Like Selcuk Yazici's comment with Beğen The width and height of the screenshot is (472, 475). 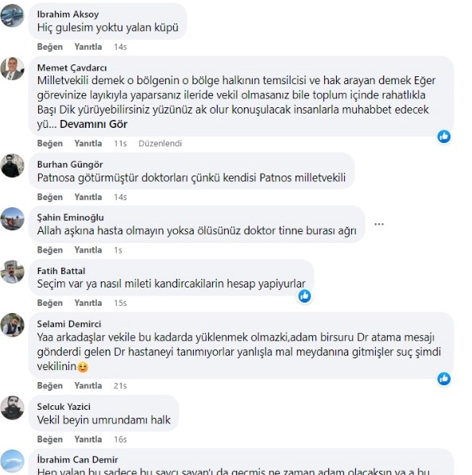[50, 439]
